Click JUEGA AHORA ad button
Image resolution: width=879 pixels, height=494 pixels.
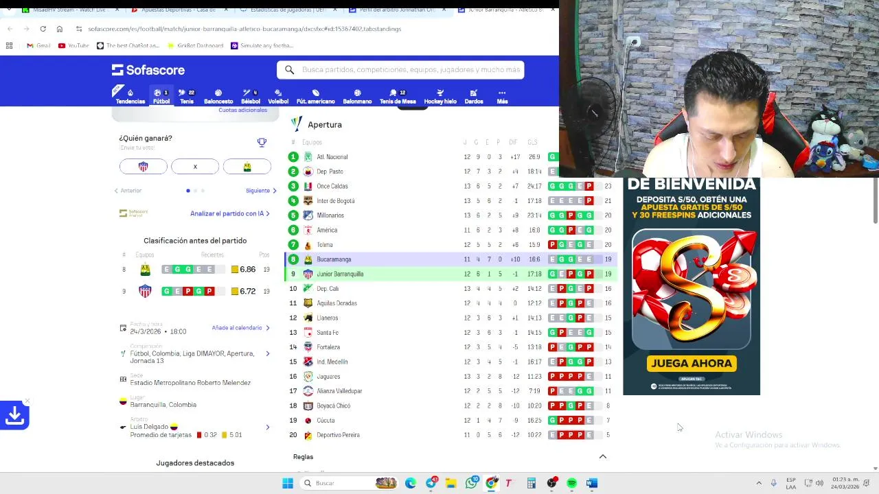(692, 363)
